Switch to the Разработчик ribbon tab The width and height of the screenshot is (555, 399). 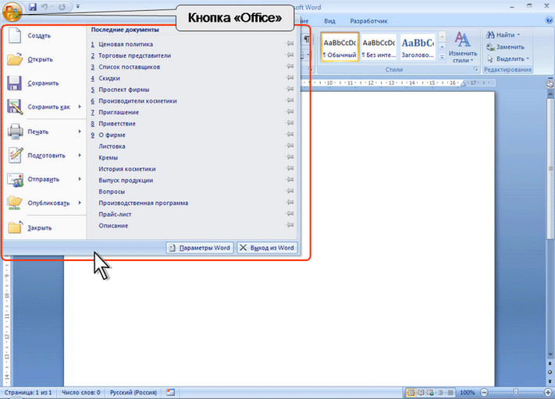368,21
